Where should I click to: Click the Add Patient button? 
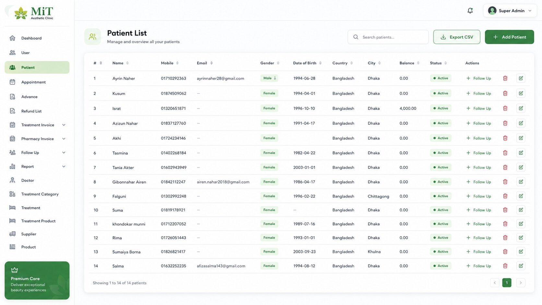509,37
